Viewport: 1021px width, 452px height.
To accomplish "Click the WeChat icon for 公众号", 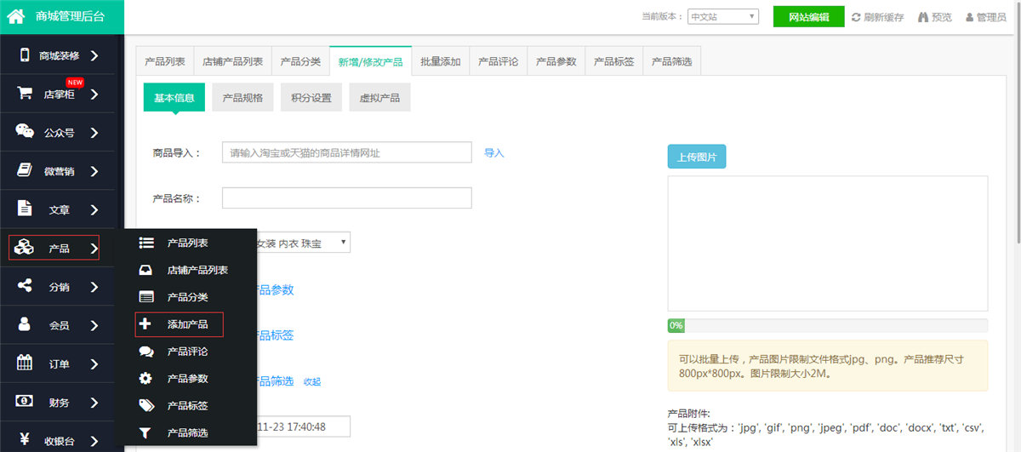I will click(25, 132).
